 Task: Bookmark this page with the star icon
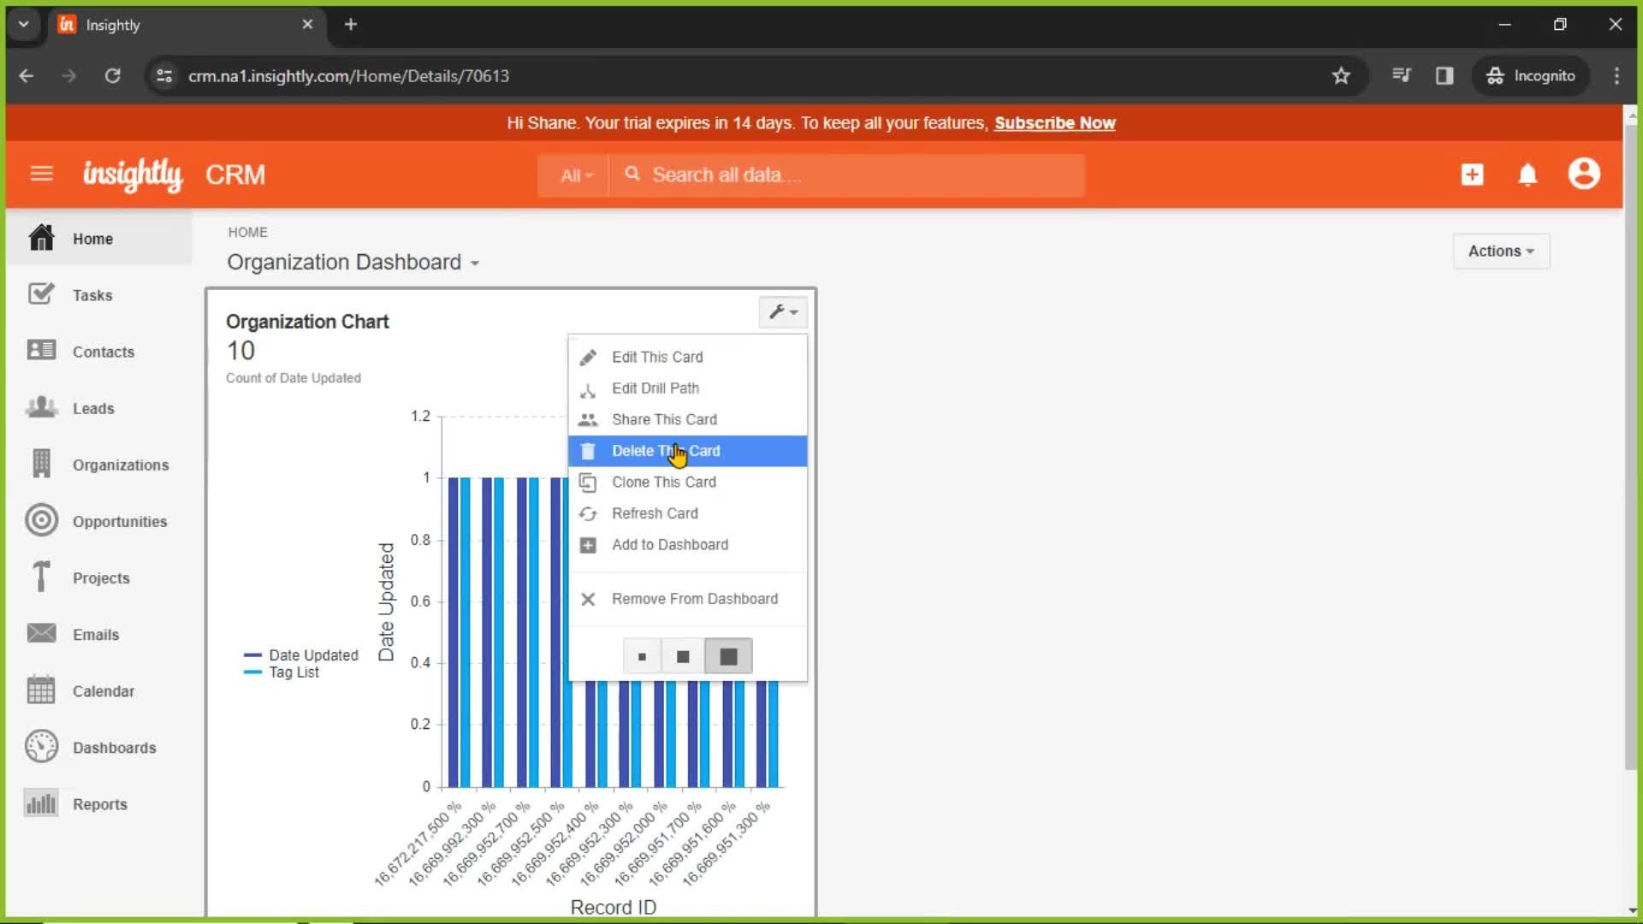(1341, 75)
